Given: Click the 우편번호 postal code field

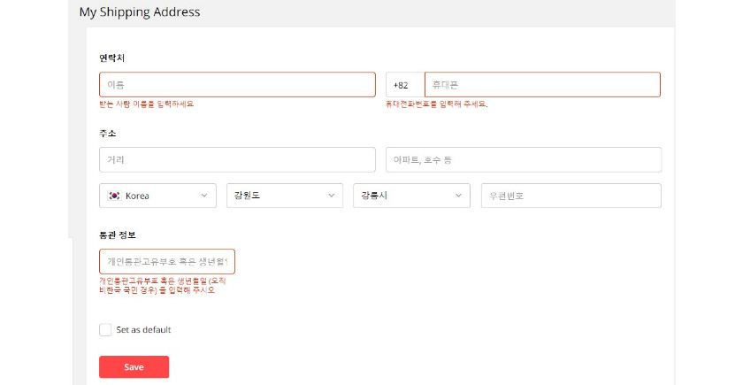Looking at the screenshot, I should (x=571, y=196).
